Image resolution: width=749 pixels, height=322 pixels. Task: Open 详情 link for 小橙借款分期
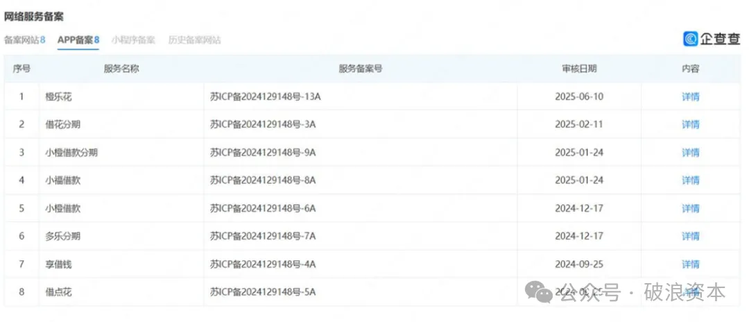[x=690, y=153]
